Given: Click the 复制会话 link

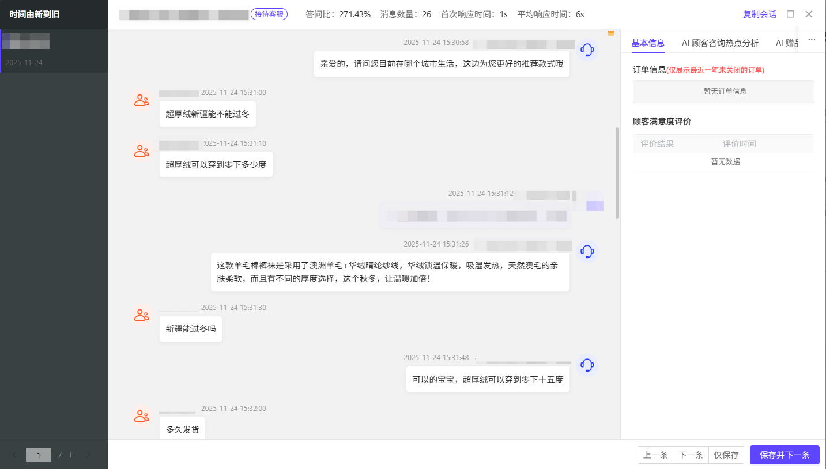Looking at the screenshot, I should coord(759,14).
